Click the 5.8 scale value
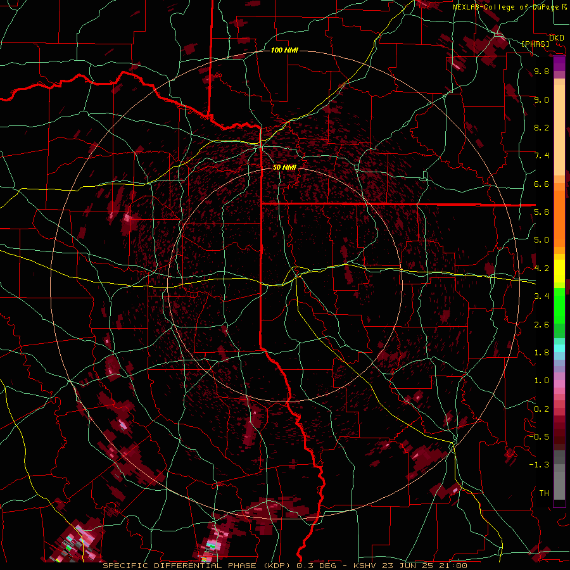This screenshot has width=570, height=570. coord(541,212)
